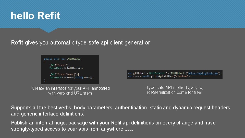The height and width of the screenshot is (138, 245).
Task: Click the RestService code snippet image
Action: (175, 74)
